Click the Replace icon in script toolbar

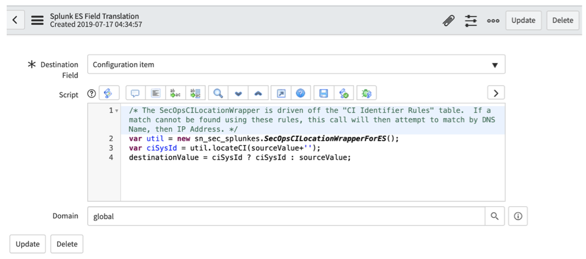[175, 93]
